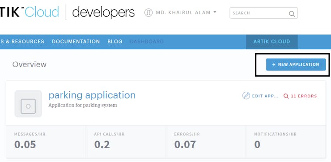Go to the Dashboard menu item
The height and width of the screenshot is (162, 331).
(x=147, y=42)
